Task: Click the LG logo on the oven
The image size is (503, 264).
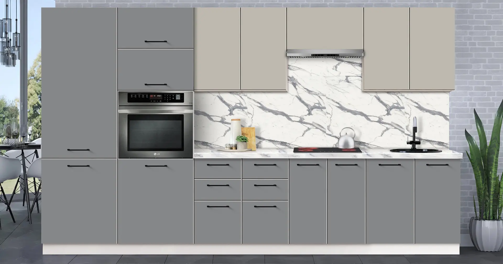Action: pyautogui.click(x=156, y=154)
